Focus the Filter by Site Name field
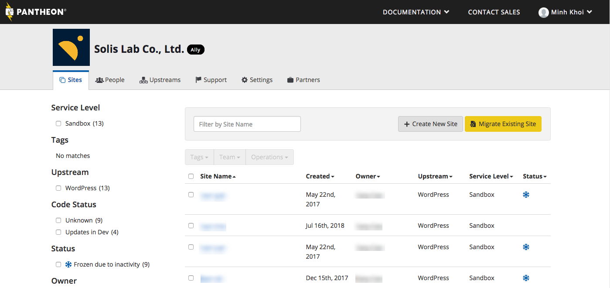Viewport: 610px width, 288px height. click(x=247, y=124)
